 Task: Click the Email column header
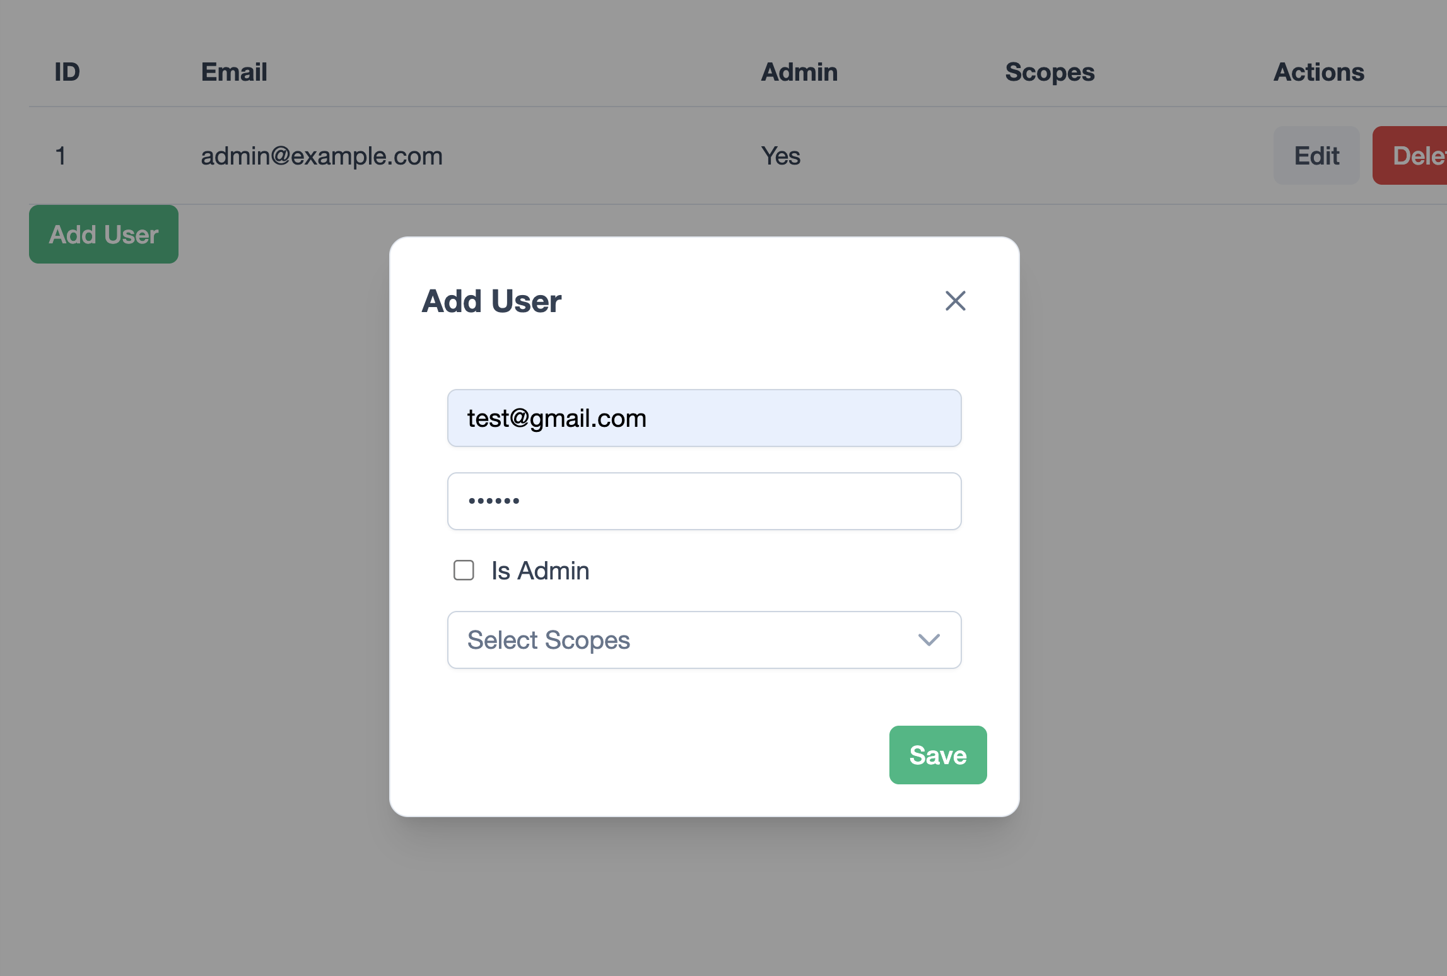coord(234,73)
